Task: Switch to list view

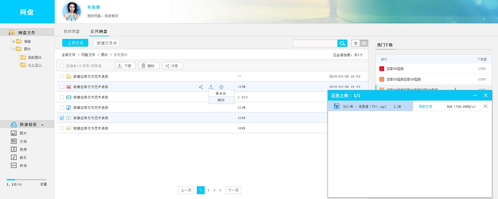Action: point(356,43)
